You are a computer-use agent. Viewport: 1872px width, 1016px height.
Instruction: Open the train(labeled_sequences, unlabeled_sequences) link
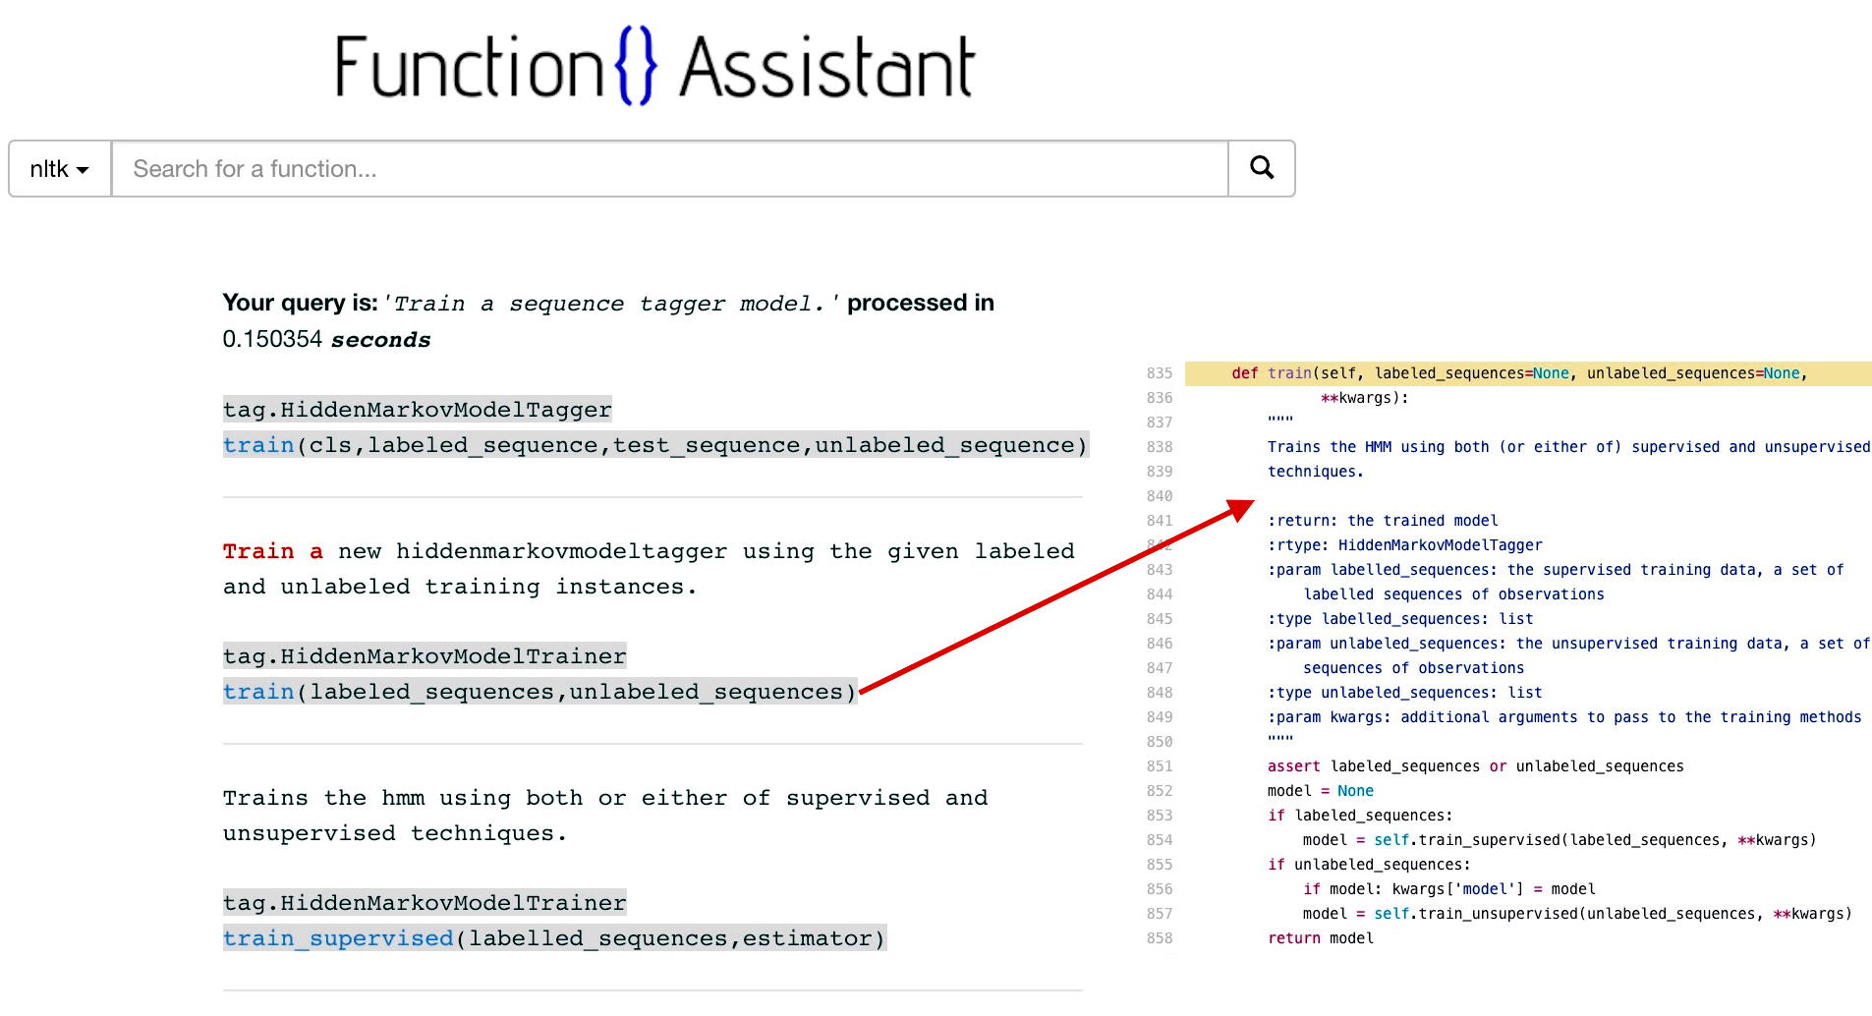[x=258, y=692]
